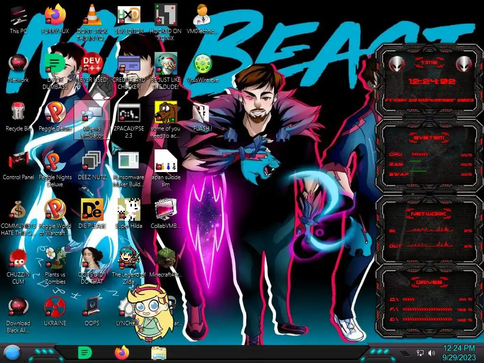Select the BE JUST LIKE THE DUDE! icon
Screen dimensions: 484x363
click(x=166, y=71)
